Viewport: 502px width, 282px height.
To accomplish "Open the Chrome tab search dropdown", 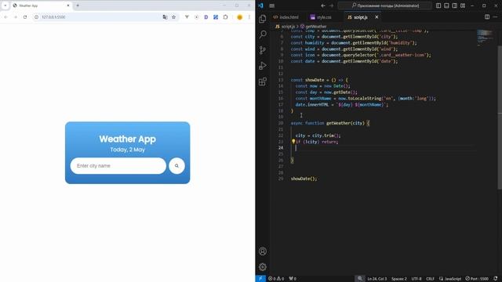I will point(5,5).
